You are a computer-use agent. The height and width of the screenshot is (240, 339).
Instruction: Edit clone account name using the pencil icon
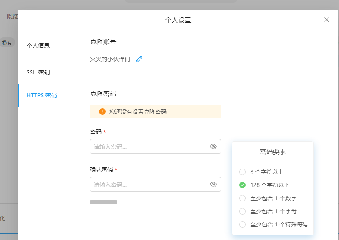point(139,59)
